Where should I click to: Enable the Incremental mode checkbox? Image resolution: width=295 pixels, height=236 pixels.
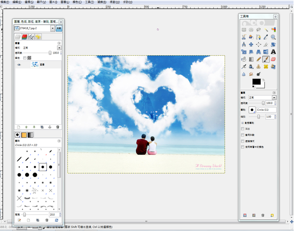242,141
